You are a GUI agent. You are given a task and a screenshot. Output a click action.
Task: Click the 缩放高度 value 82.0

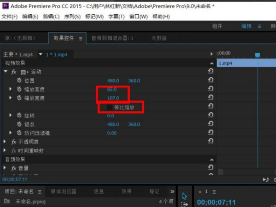[112, 89]
